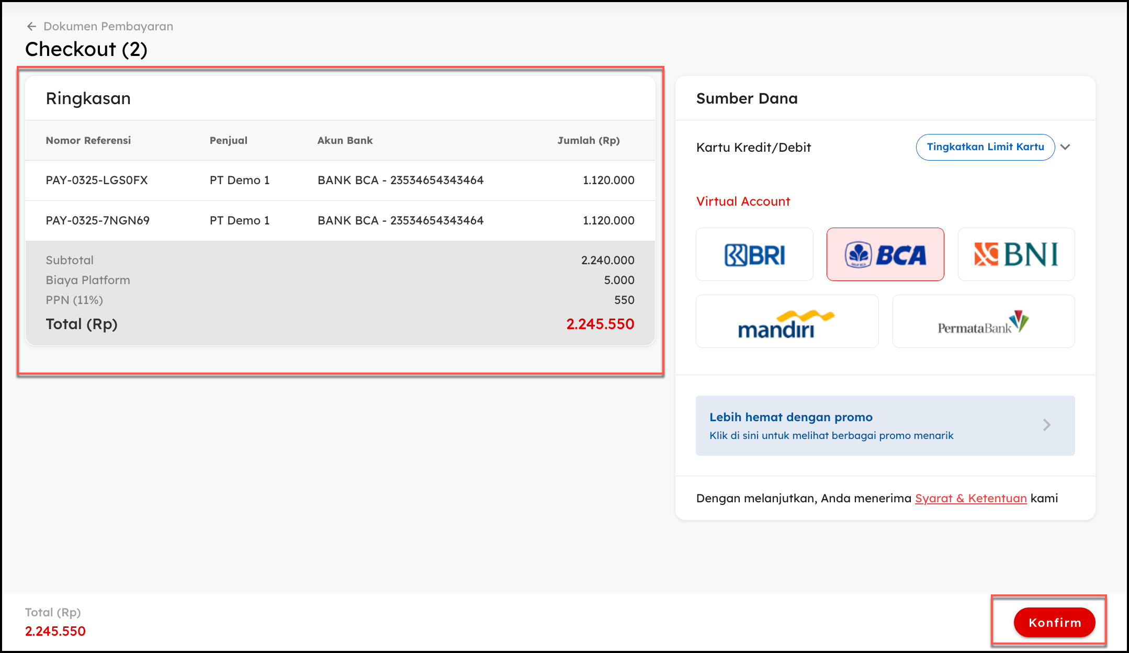Choose BNI bank logo
1129x653 pixels.
point(1016,255)
